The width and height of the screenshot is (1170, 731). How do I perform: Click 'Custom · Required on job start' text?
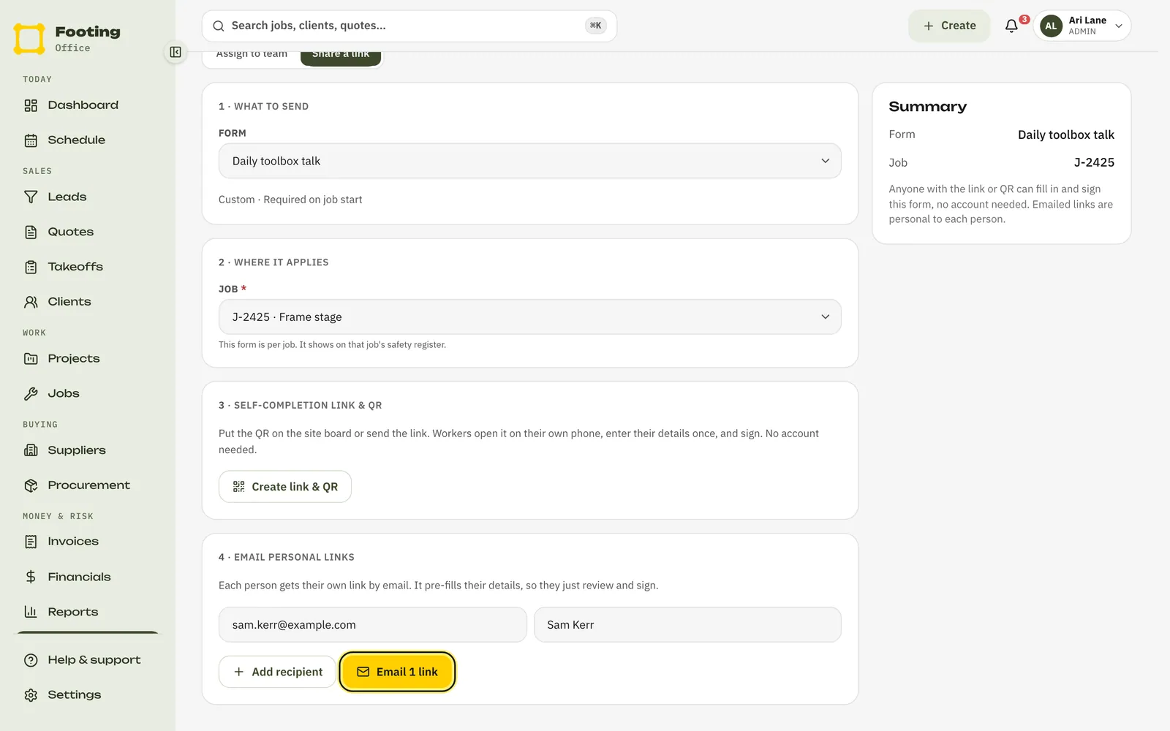(x=290, y=200)
